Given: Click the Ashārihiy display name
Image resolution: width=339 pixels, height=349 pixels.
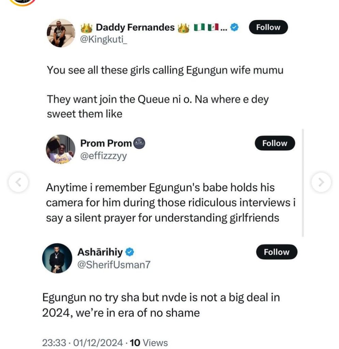Looking at the screenshot, I should 100,252.
